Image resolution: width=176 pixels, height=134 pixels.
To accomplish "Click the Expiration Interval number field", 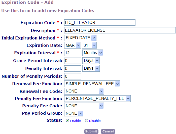I will pos(73,53).
